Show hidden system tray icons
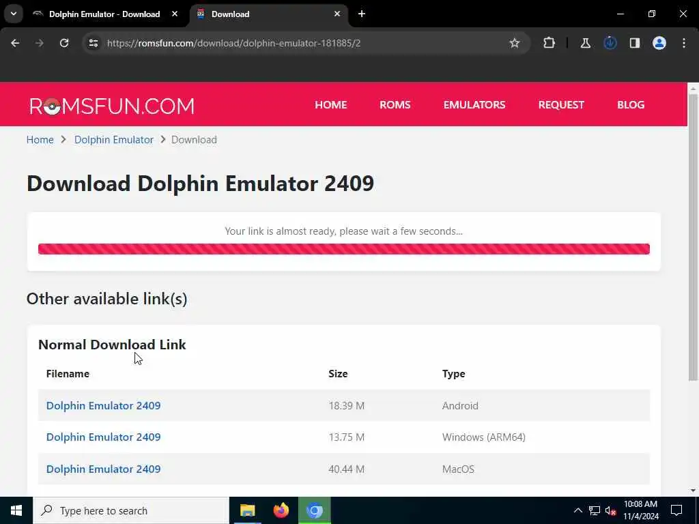 577,510
